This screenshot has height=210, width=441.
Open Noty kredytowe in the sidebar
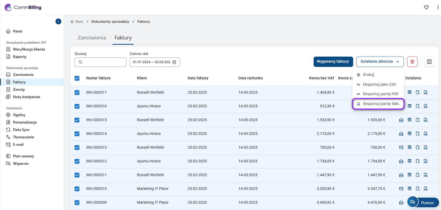(x=26, y=97)
